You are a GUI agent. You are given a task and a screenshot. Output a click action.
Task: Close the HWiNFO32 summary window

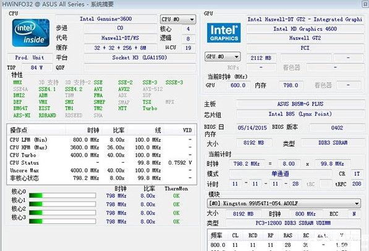(x=365, y=4)
